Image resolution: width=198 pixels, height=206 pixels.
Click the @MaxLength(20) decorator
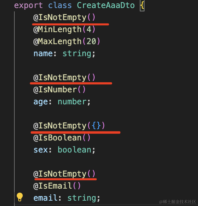pyautogui.click(x=67, y=41)
